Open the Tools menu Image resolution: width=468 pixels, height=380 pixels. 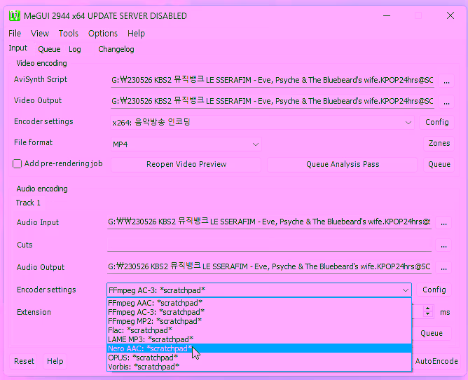(x=69, y=34)
